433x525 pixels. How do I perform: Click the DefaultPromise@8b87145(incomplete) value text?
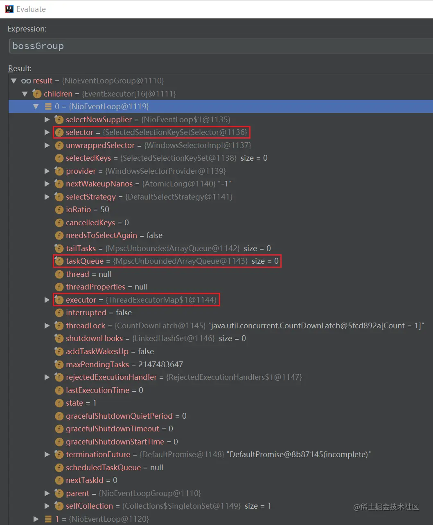(x=299, y=455)
